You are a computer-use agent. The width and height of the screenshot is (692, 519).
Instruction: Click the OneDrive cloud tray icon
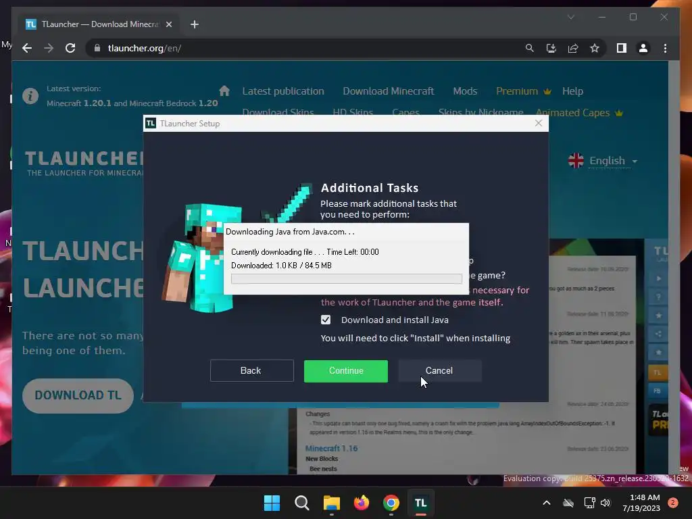[x=568, y=503]
